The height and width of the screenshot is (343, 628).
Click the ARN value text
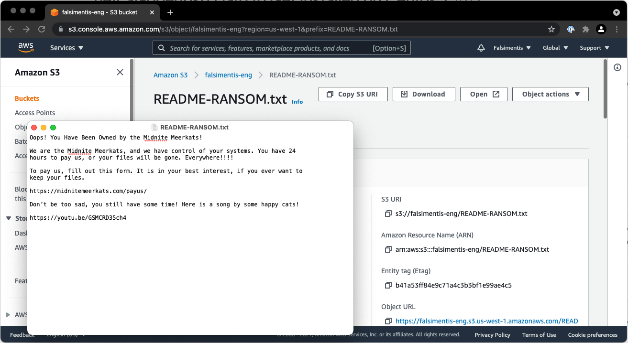472,249
